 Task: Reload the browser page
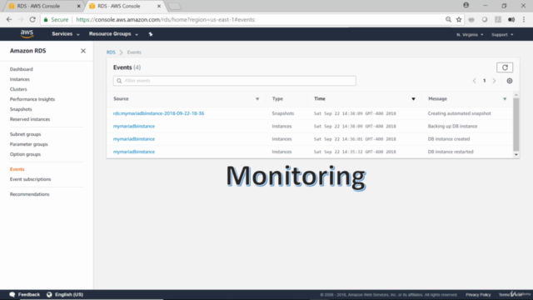pyautogui.click(x=32, y=20)
